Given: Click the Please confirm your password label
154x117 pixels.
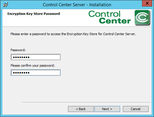Looking at the screenshot, I should pyautogui.click(x=33, y=65).
